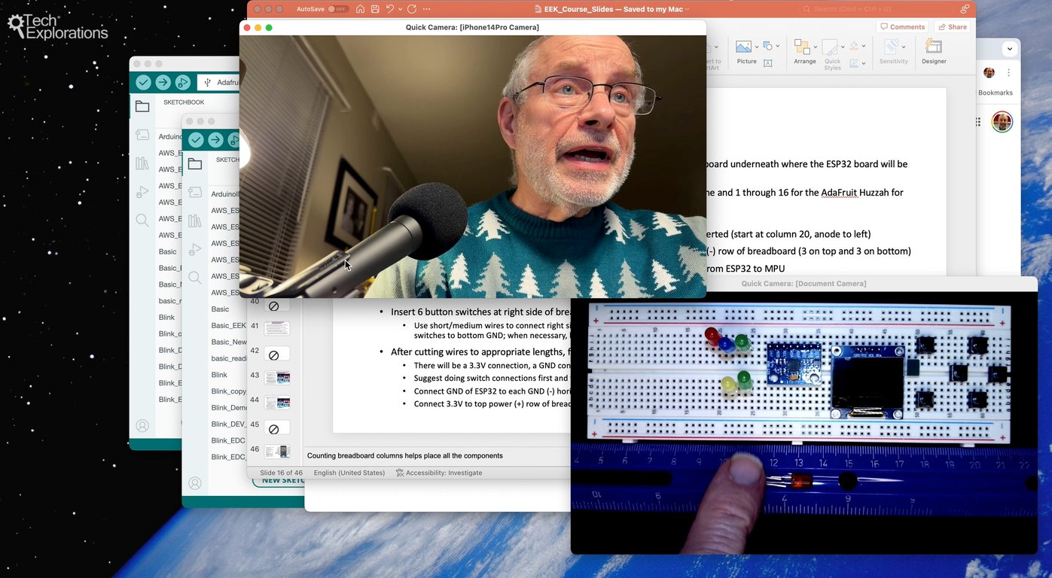1052x578 pixels.
Task: Save the presentation with the Save icon
Action: [x=375, y=9]
